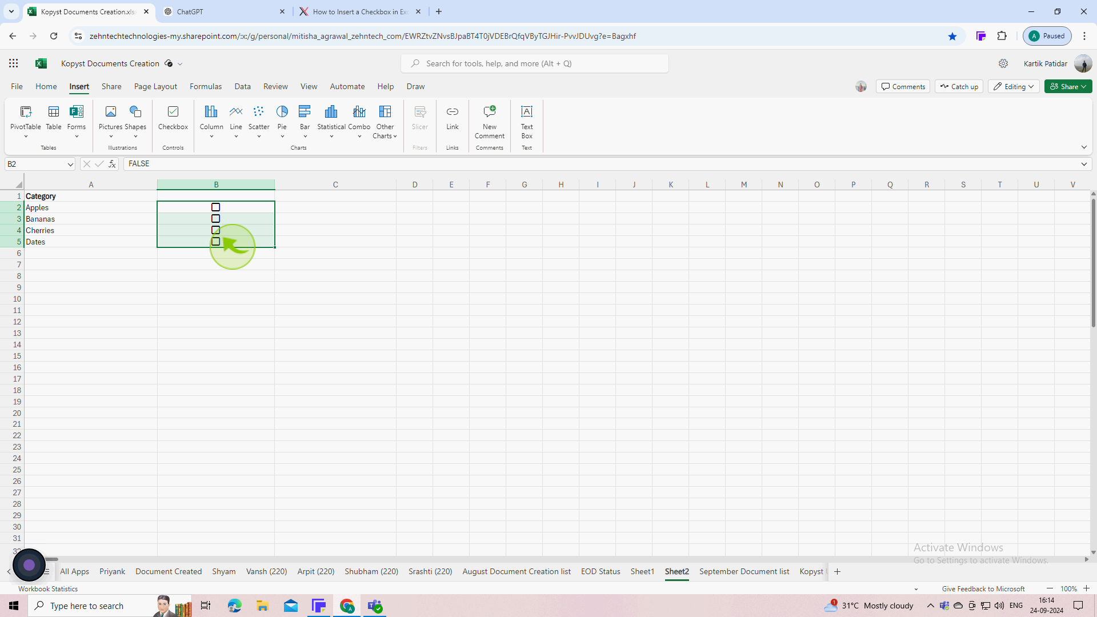Tick the checkbox next to Apples
Screen dimensions: 1097x617
point(216,207)
